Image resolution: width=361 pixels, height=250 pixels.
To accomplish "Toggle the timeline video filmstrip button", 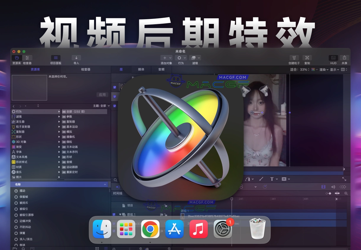I will pyautogui.click(x=323, y=187).
